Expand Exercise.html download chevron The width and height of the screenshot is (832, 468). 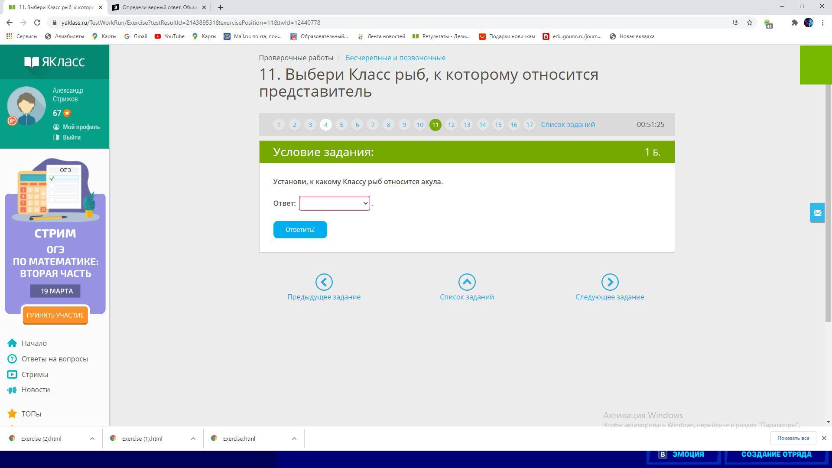point(294,439)
